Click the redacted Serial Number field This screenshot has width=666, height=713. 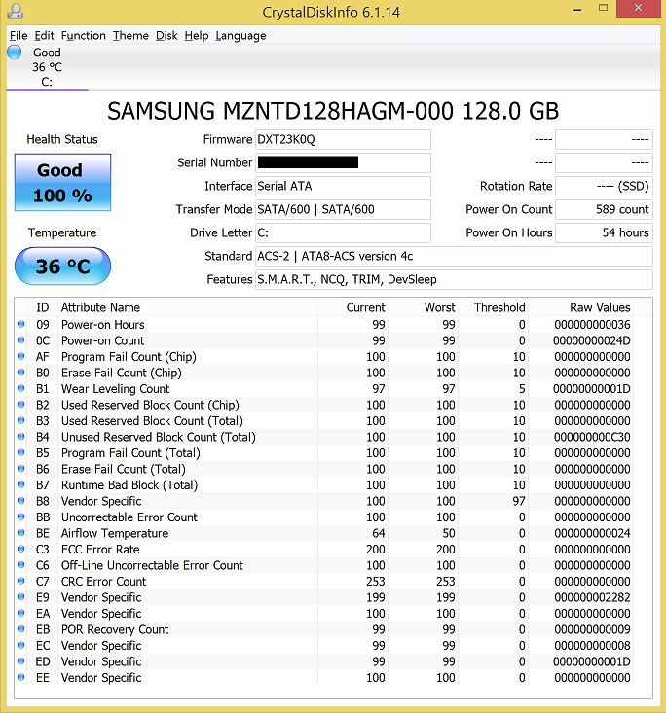343,162
